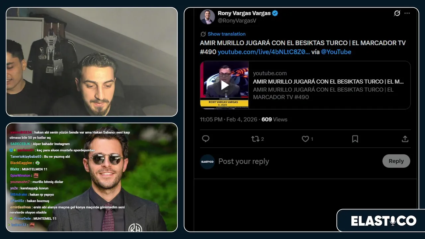
Task: Click chat username younesshn7
Action: 20,182
